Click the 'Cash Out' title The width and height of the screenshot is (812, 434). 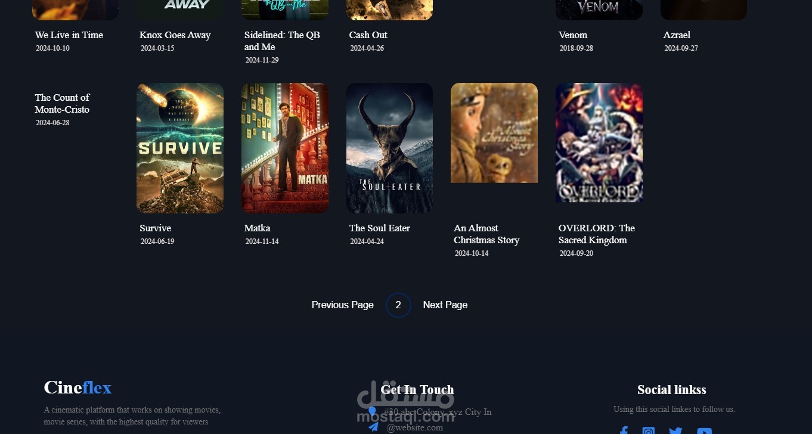pyautogui.click(x=368, y=35)
